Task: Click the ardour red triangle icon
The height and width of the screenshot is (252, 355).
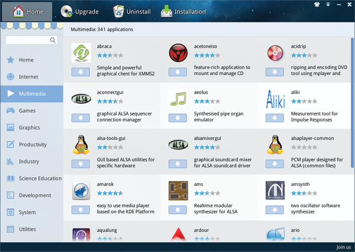Action: click(x=179, y=234)
